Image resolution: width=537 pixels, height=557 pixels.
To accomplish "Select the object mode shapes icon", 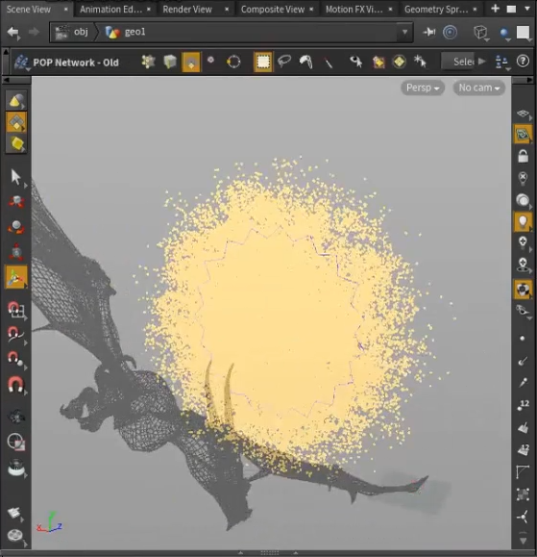I will (16, 101).
